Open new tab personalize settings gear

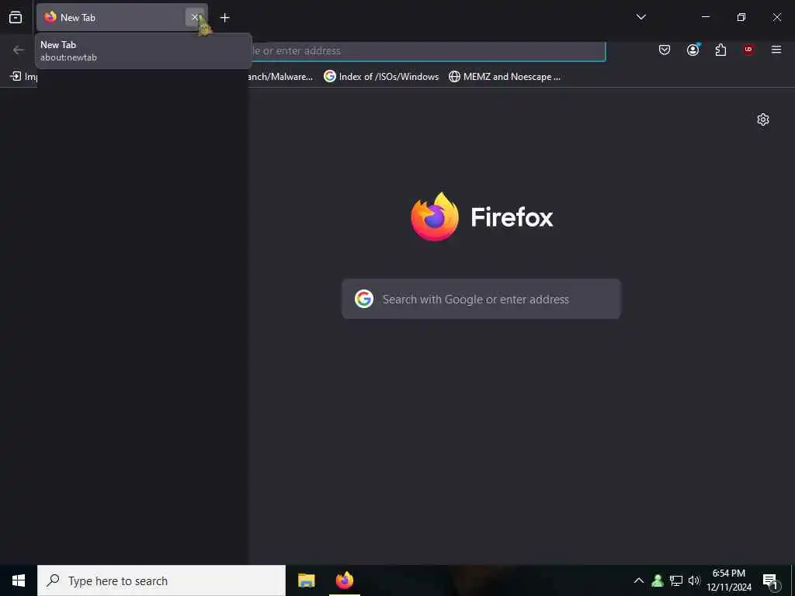763,120
